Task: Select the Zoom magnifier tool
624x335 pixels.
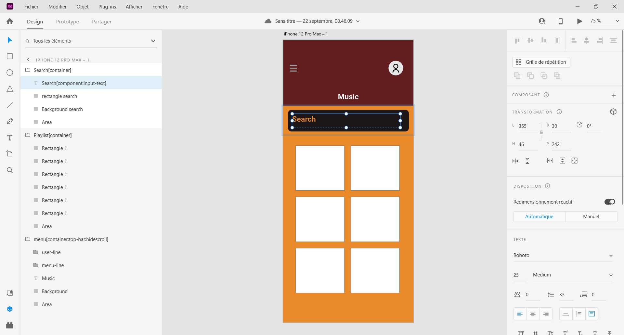Action: click(10, 170)
